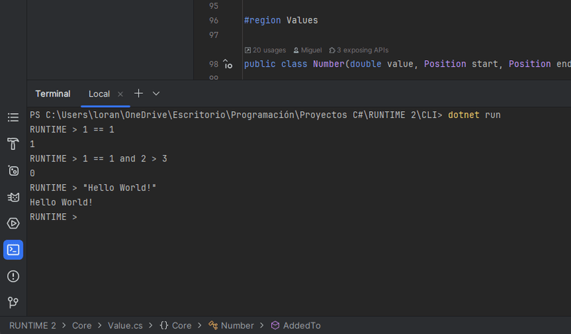The width and height of the screenshot is (571, 334).
Task: Open the Run tool window icon
Action: point(13,224)
